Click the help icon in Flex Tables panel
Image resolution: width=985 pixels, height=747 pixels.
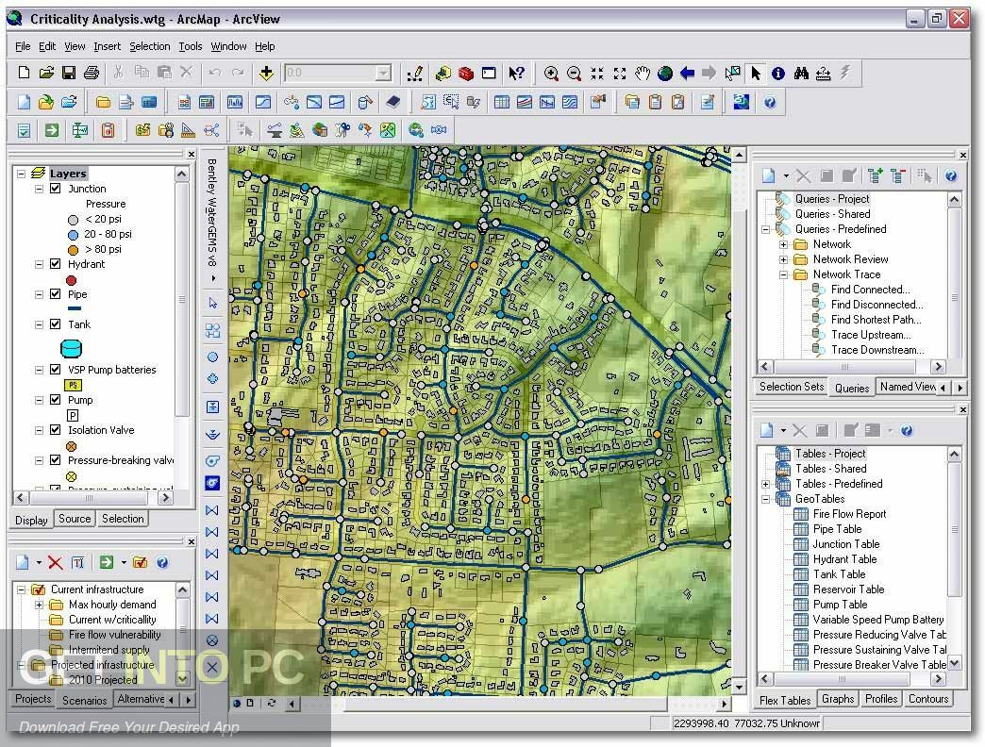pyautogui.click(x=907, y=431)
